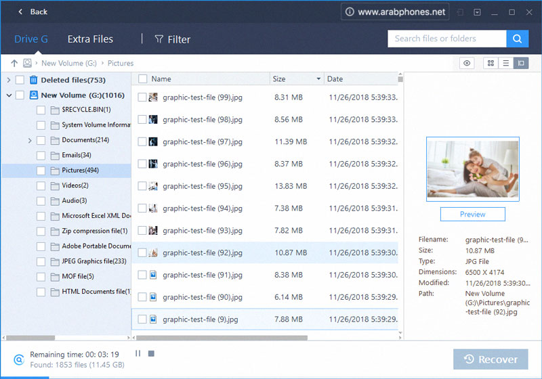Screen dimensions: 542x379
Task: Click the tree panel horizontal scrollbar thumb
Action: (30, 338)
